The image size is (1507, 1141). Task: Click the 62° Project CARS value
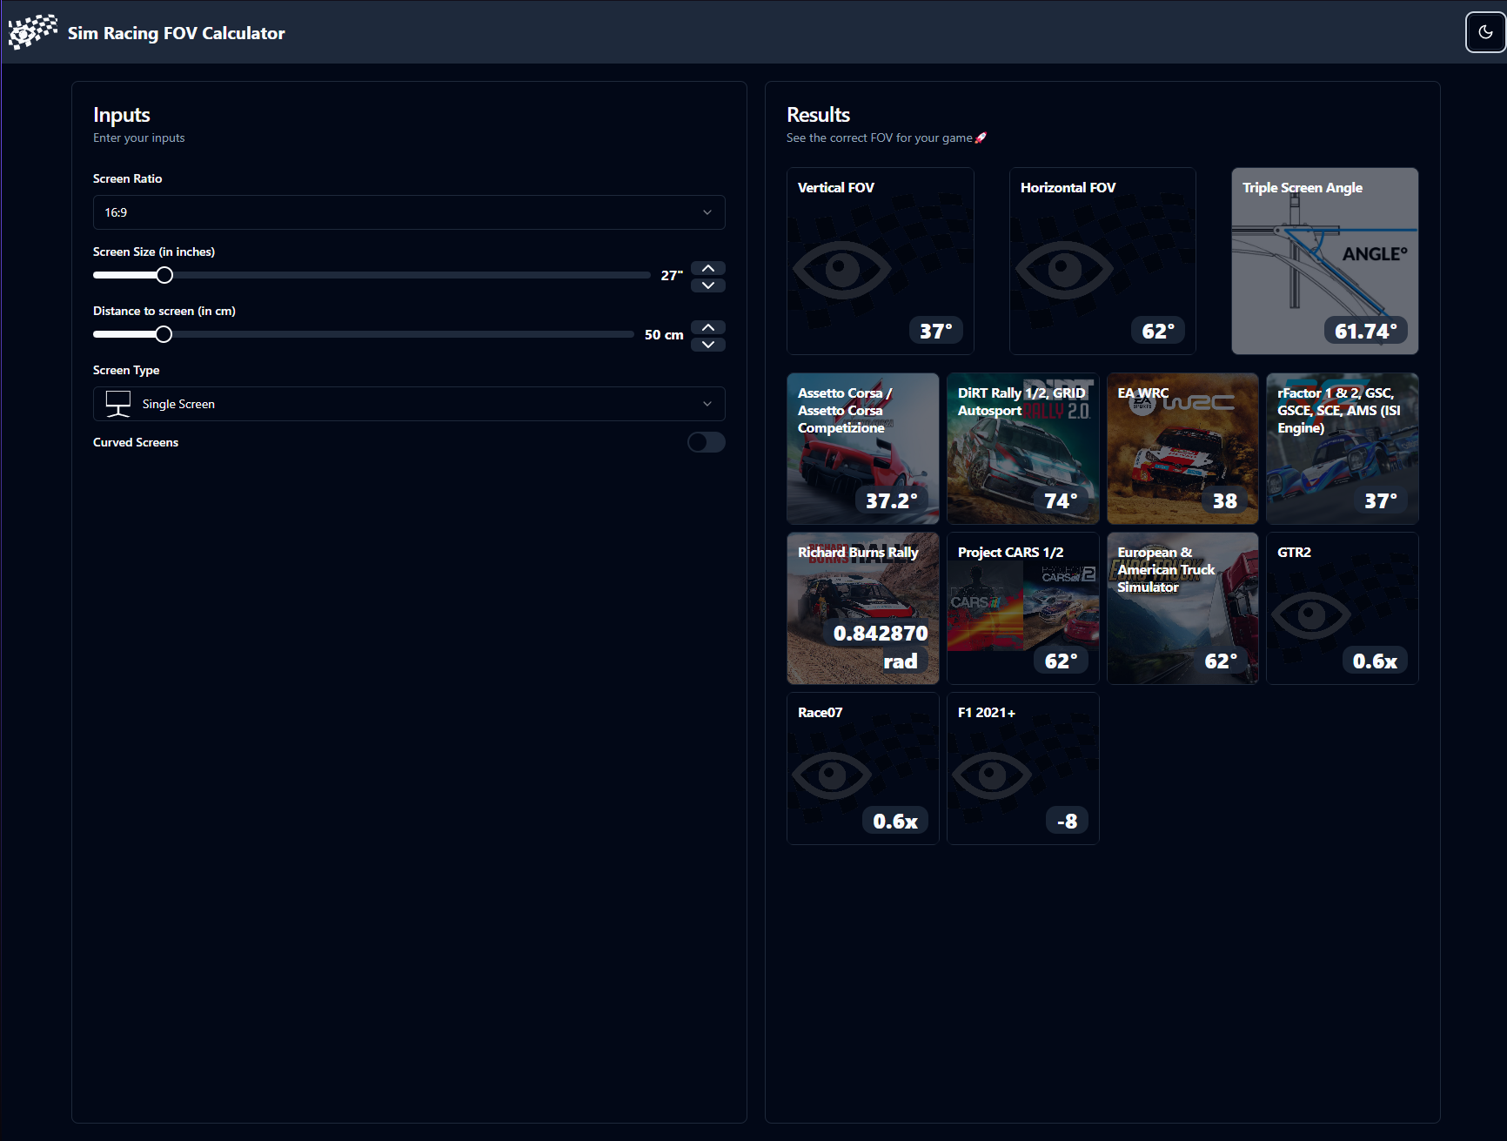coord(1062,661)
